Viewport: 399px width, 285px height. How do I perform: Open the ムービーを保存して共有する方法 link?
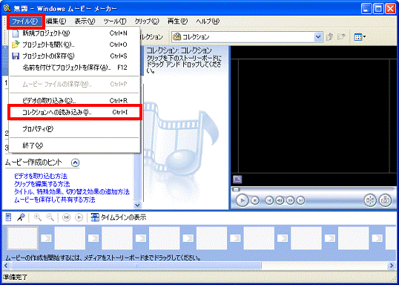(55, 200)
